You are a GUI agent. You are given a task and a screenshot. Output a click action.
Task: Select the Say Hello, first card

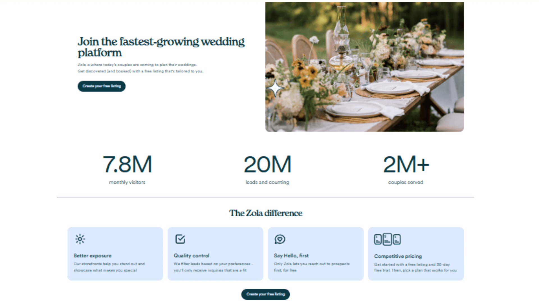coord(316,254)
